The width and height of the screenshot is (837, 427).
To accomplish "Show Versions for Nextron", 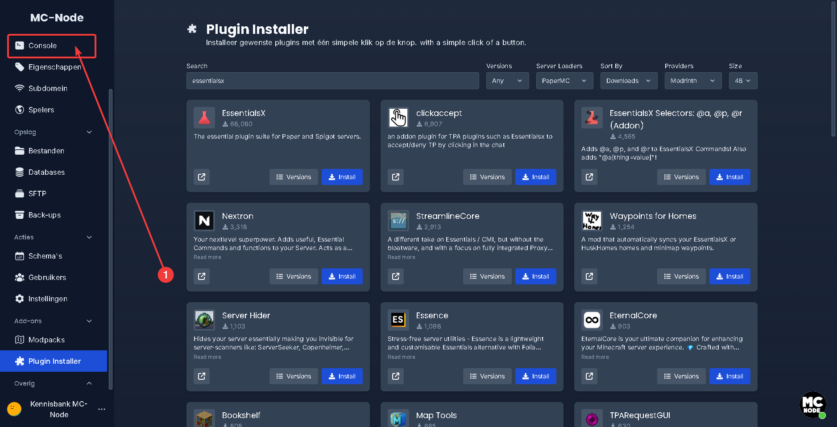I will pos(294,276).
